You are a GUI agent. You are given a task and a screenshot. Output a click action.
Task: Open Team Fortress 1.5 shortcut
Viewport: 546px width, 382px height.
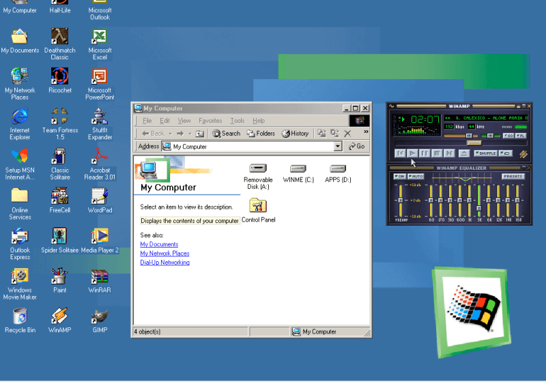click(60, 123)
